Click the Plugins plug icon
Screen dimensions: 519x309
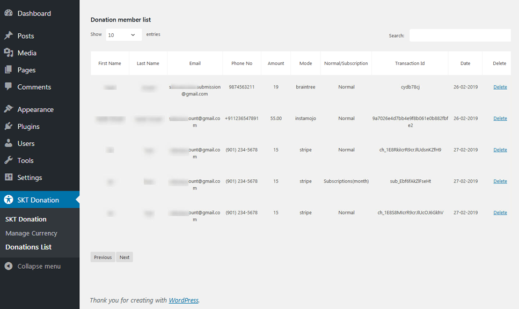[x=9, y=127]
